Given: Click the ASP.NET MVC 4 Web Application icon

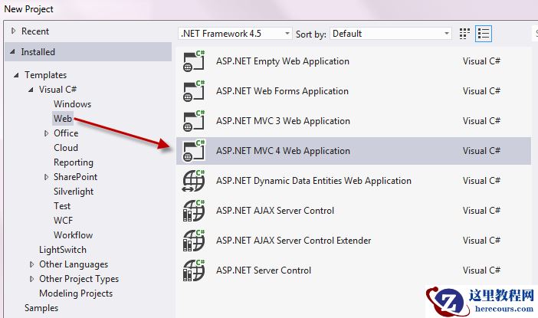Looking at the screenshot, I should pos(194,151).
